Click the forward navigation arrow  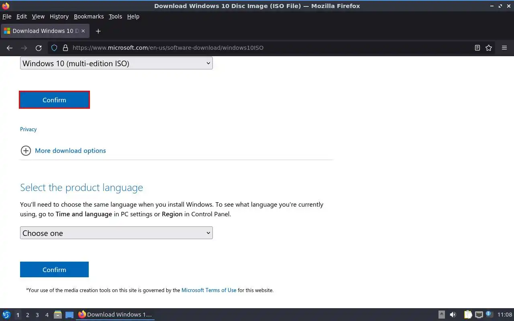click(24, 48)
